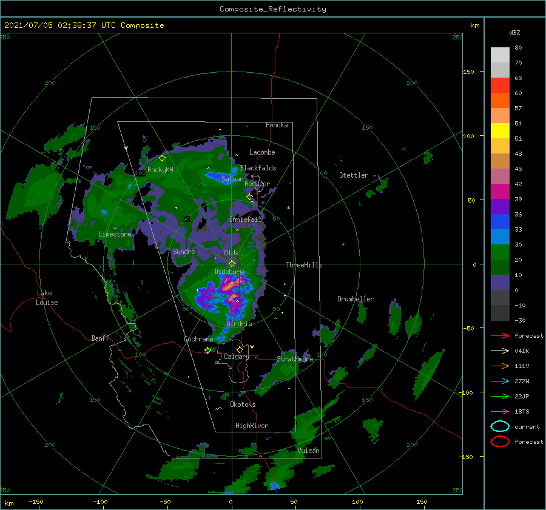Pick the 51 dBZ yellow color swatch
Image resolution: width=546 pixels, height=510 pixels.
[500, 131]
